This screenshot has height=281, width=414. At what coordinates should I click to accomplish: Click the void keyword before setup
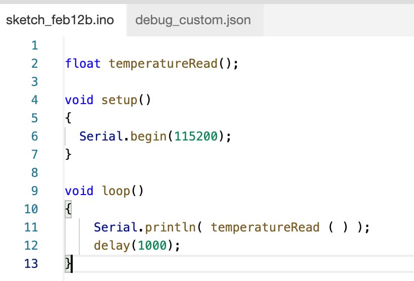pyautogui.click(x=79, y=100)
